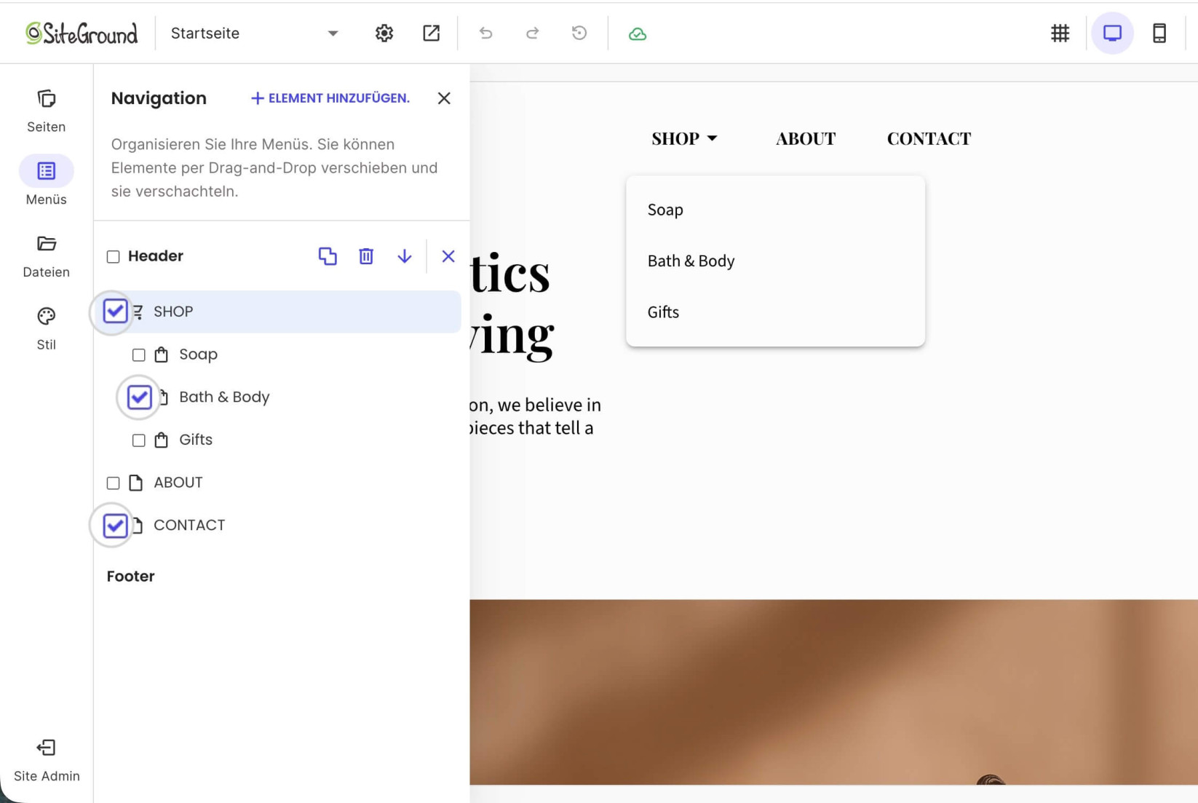
Task: Check the Header select-all checkbox
Action: coord(114,256)
